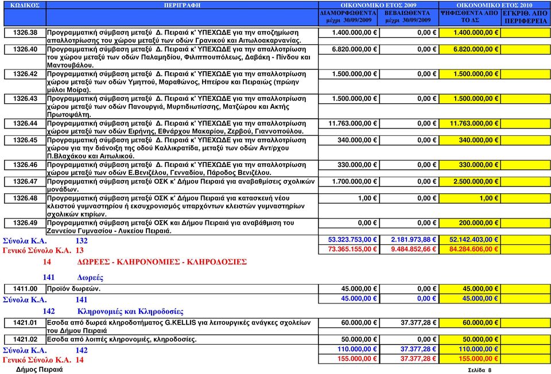Select code cell 1326.43

[25, 99]
